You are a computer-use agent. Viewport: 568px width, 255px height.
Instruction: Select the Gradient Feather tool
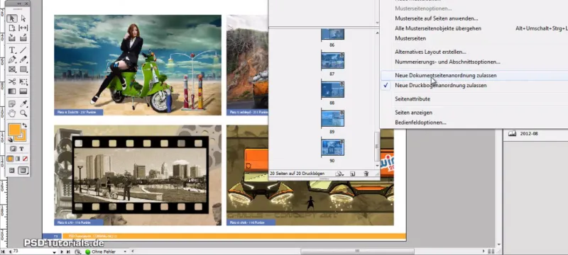coord(23,91)
